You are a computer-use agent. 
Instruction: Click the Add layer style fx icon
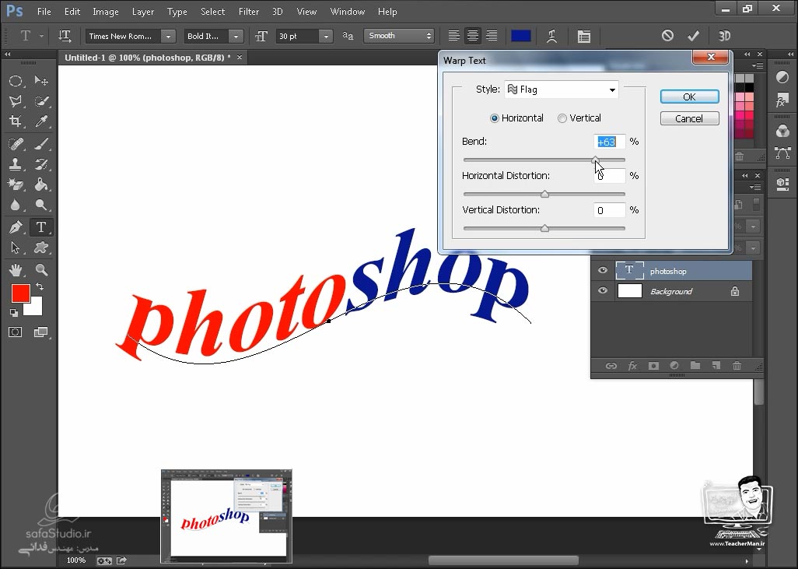pos(632,366)
